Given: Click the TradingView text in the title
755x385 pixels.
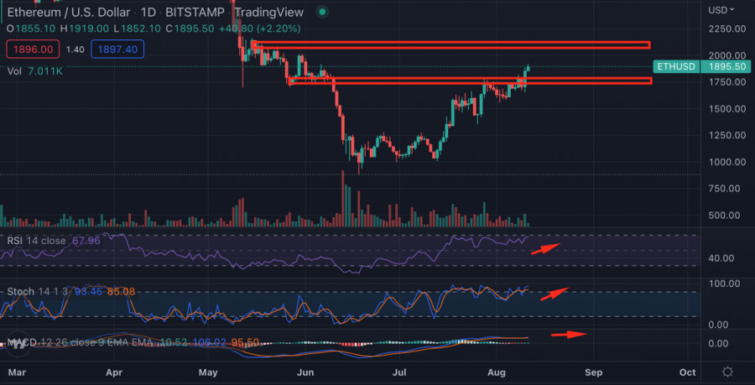Looking at the screenshot, I should click(x=269, y=12).
